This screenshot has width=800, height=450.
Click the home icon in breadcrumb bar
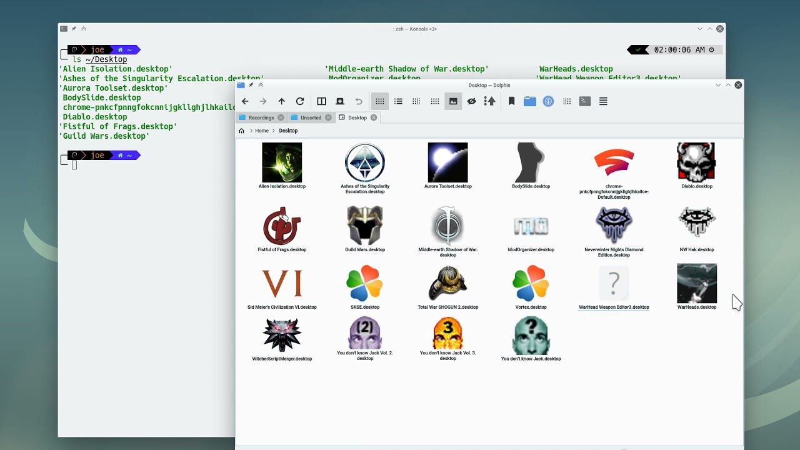click(242, 131)
